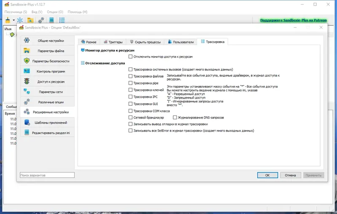337x214 pixels.
Task: Open the Опции (O) menu
Action: [55, 12]
